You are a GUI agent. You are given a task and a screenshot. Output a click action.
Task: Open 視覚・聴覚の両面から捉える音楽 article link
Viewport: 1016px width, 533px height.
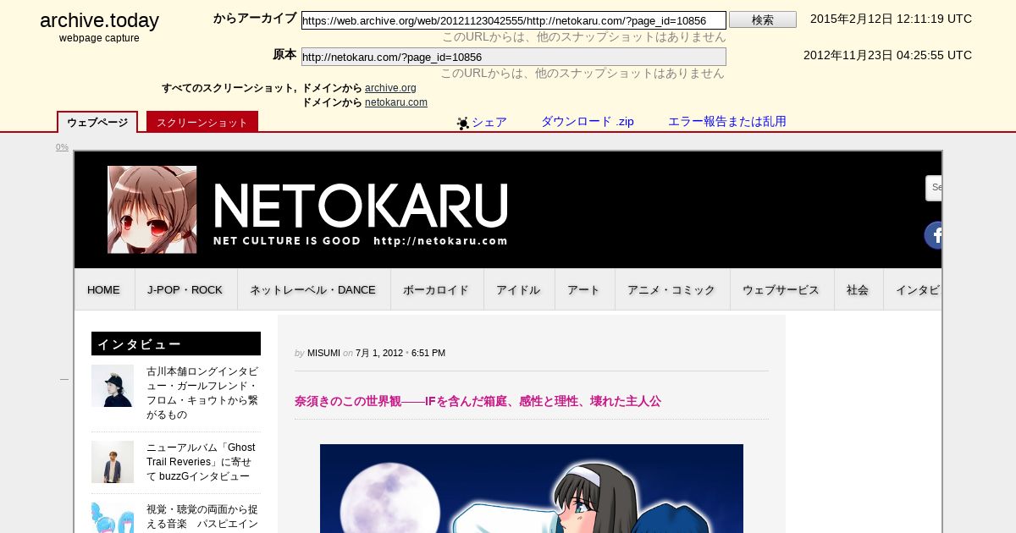click(202, 517)
